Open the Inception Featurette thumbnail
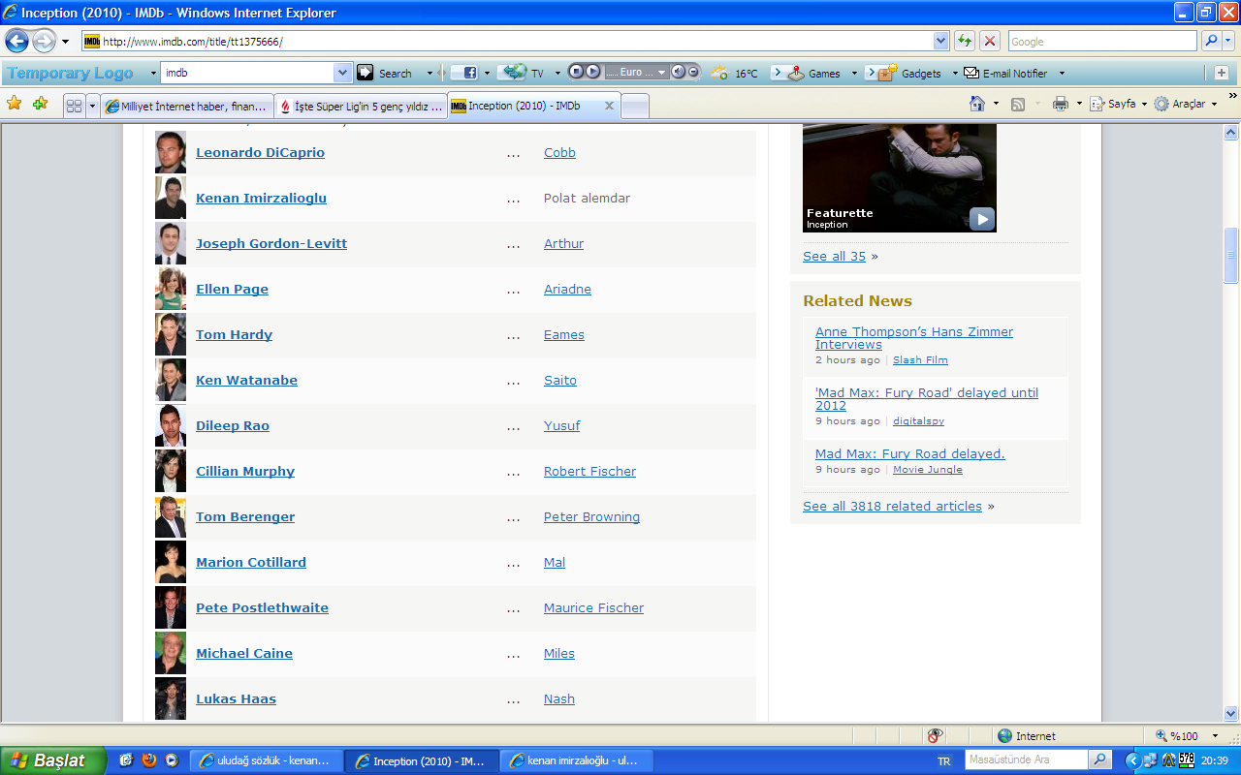 click(900, 177)
